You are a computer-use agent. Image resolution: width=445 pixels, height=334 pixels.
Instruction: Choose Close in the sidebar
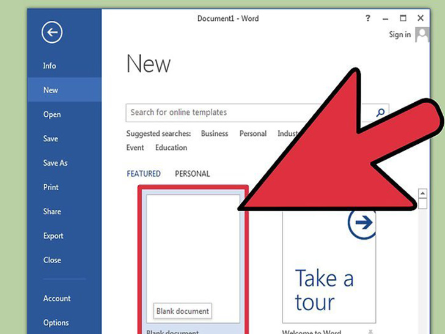(x=52, y=260)
